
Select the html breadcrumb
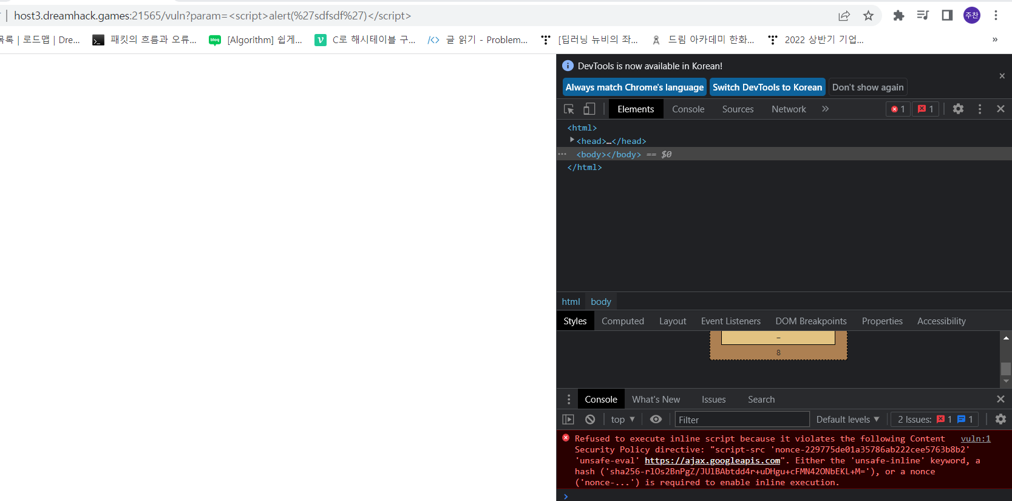click(x=571, y=301)
